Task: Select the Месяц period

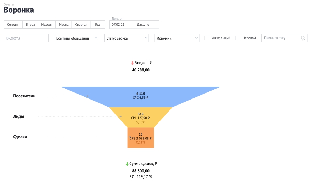Action: (64, 24)
